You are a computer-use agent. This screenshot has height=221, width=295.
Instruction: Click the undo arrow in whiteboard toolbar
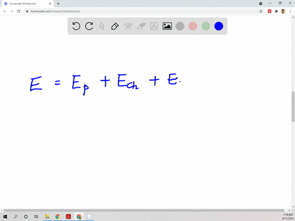[76, 26]
